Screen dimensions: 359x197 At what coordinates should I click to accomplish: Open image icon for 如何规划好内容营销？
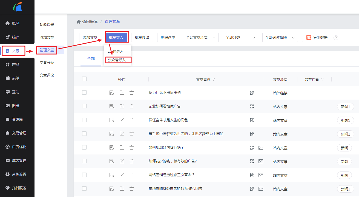point(261,148)
